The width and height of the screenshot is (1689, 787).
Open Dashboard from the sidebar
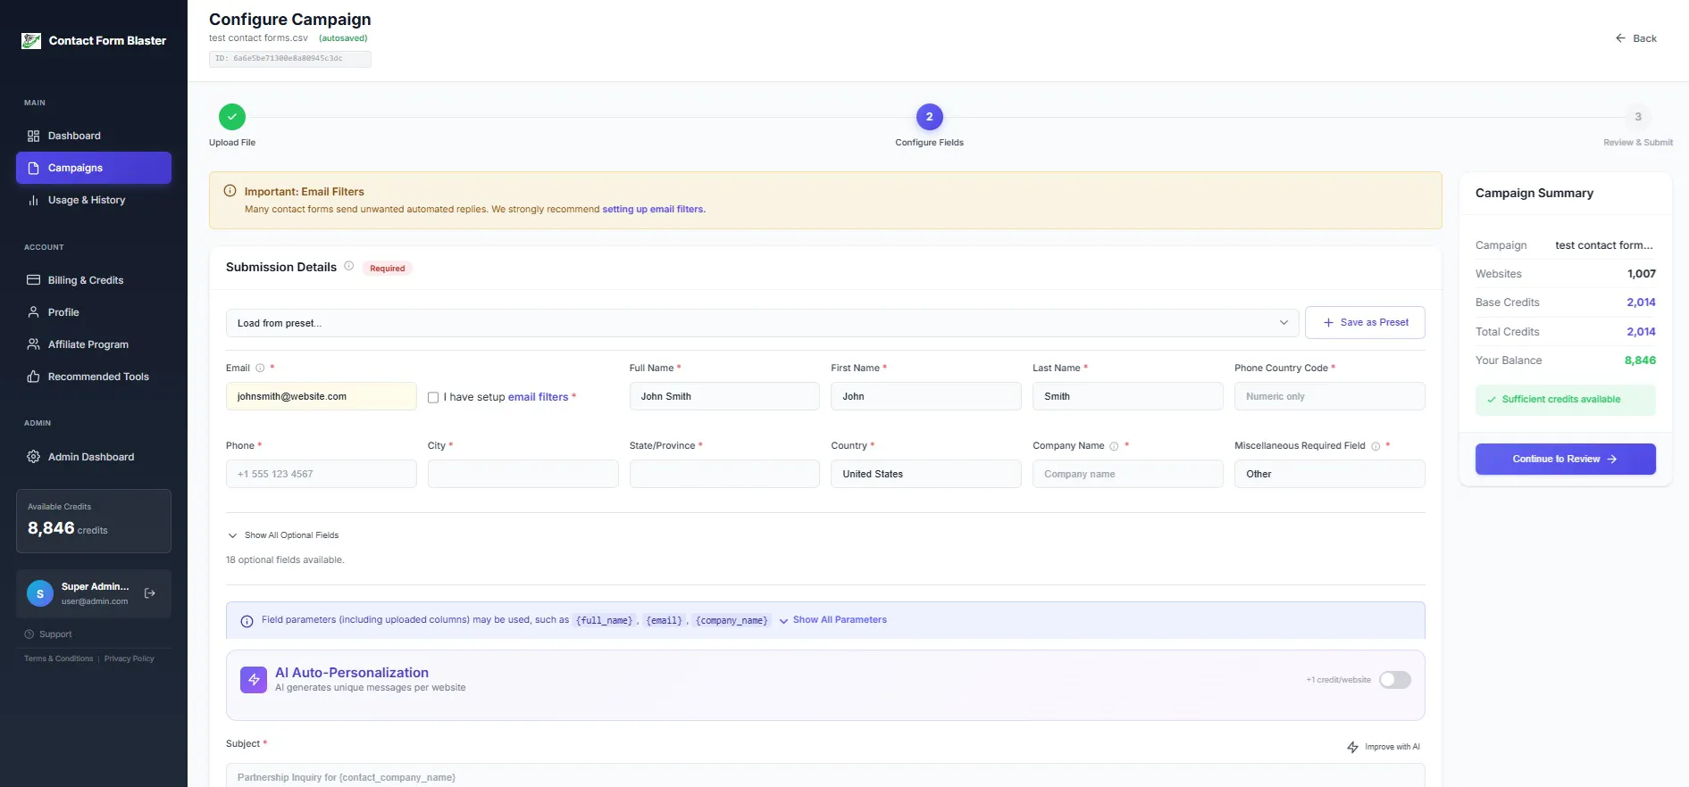click(x=94, y=136)
